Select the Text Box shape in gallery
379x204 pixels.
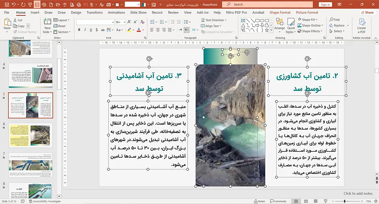click(x=243, y=21)
